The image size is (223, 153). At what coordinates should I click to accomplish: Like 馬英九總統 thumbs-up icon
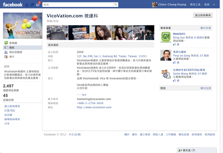(x=174, y=62)
